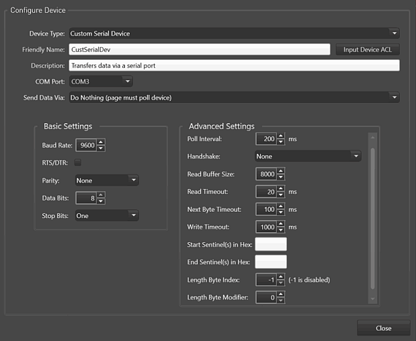The height and width of the screenshot is (341, 416).
Task: Click the Write Timeout value field
Action: click(266, 227)
